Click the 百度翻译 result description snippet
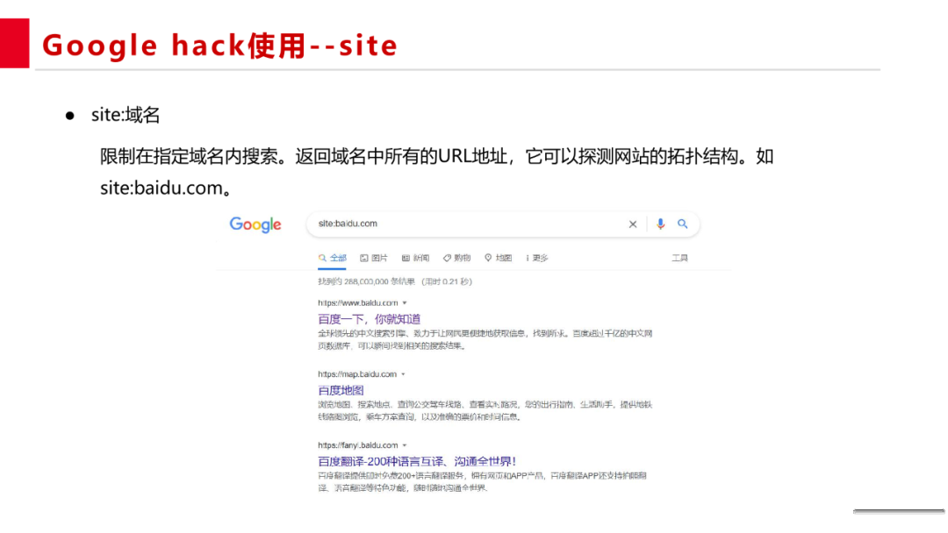The height and width of the screenshot is (533, 948). (x=483, y=481)
